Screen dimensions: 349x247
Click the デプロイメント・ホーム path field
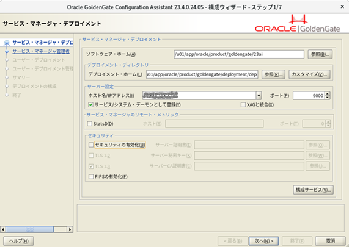tap(202, 74)
